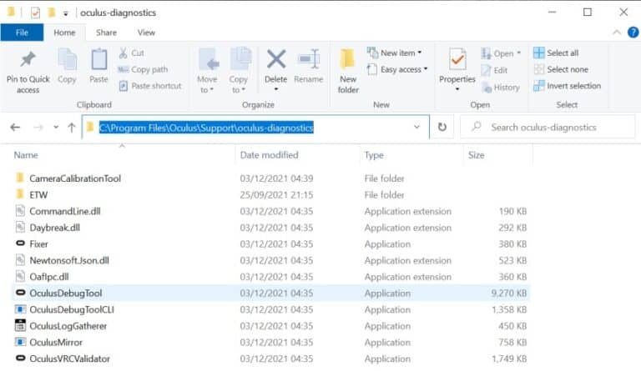Open the Easy access dropdown
641x371 pixels.
[397, 69]
